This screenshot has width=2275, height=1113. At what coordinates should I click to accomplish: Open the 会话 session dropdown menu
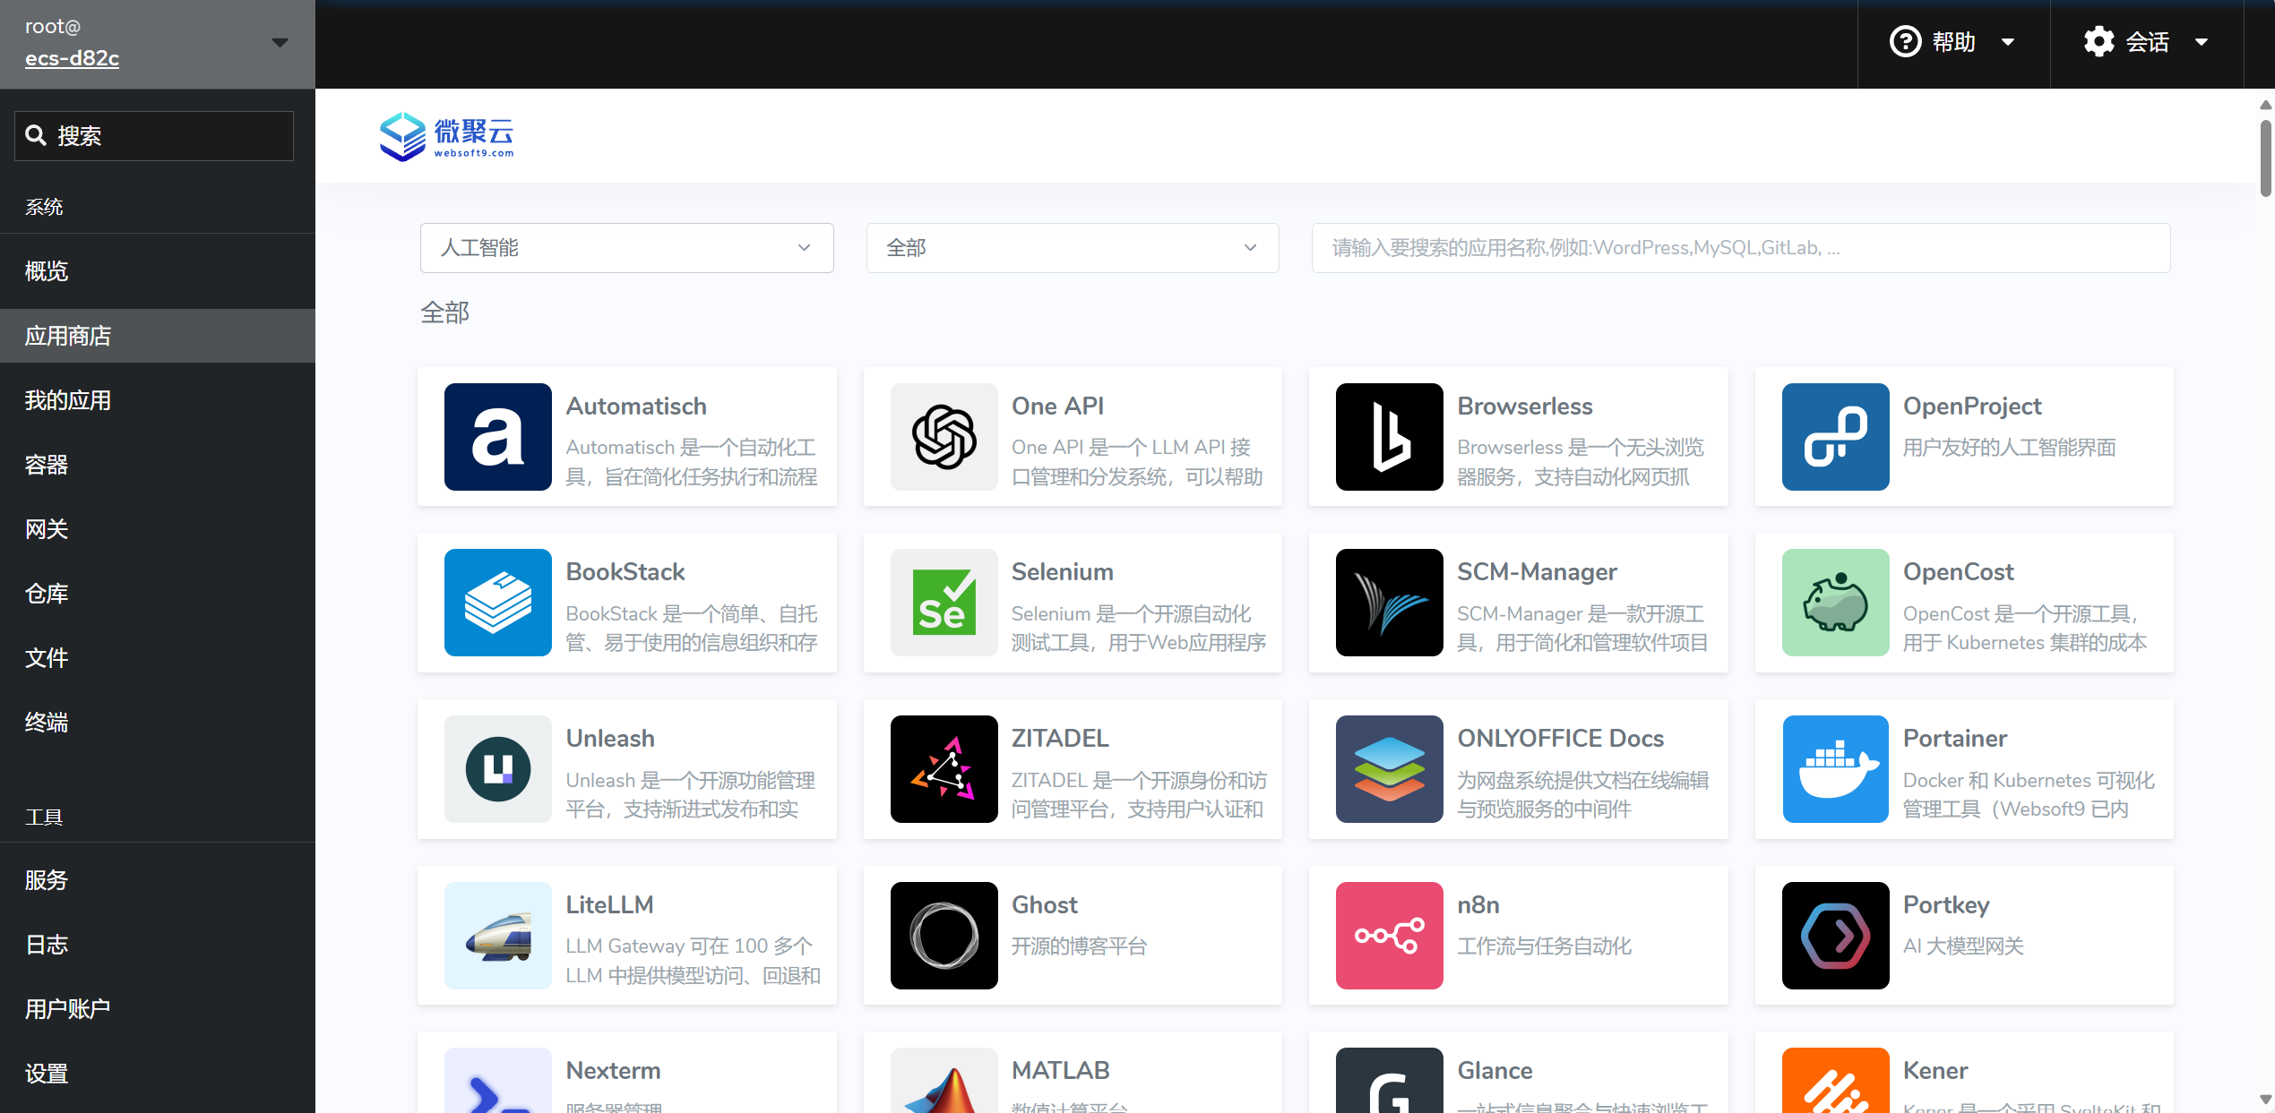click(x=2145, y=42)
